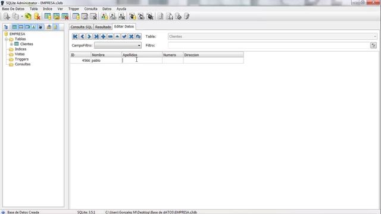Post changes with the checkmark button
The width and height of the screenshot is (381, 214).
[x=124, y=36]
